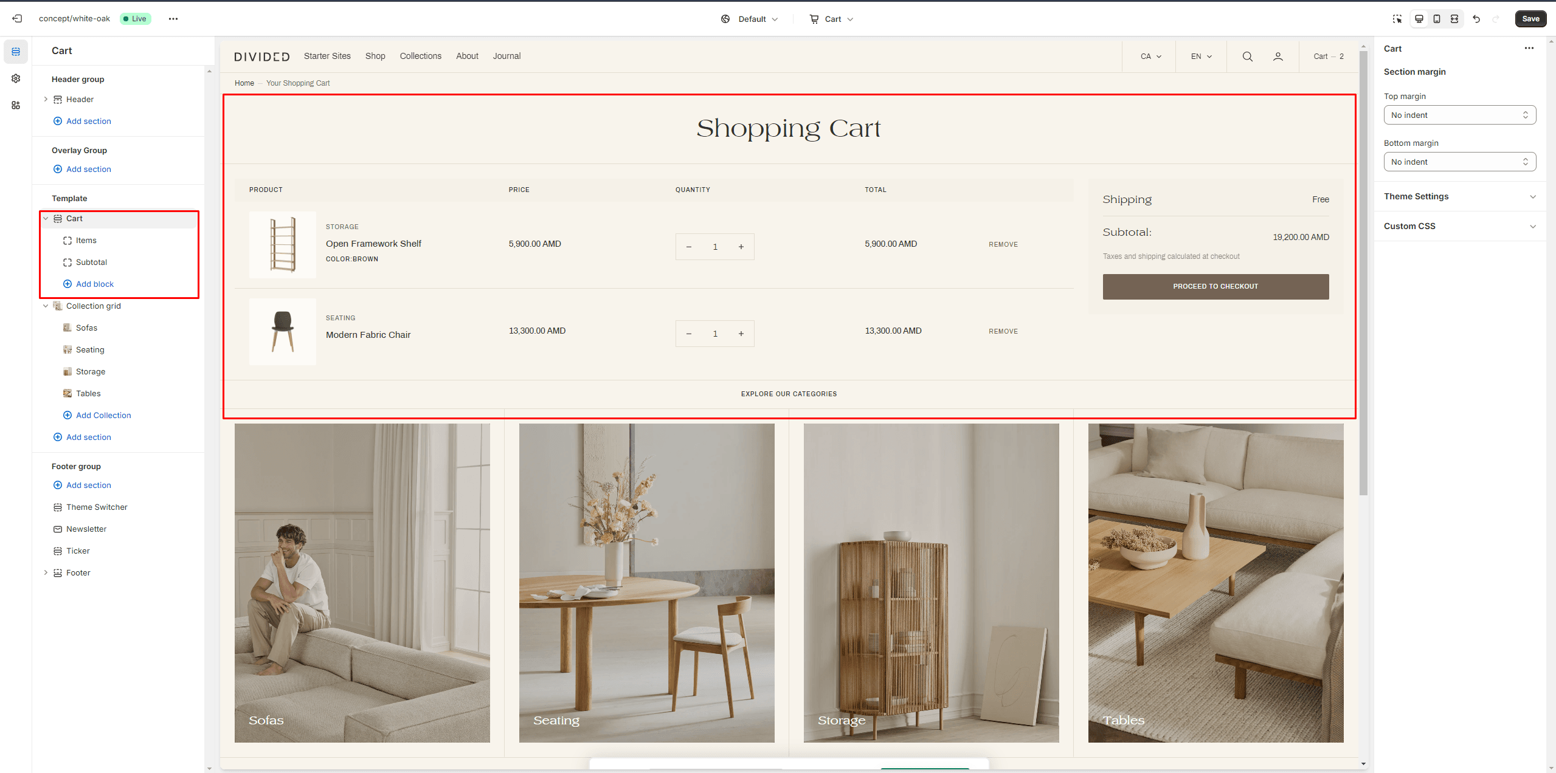
Task: Open the Top margin dropdown
Action: coord(1459,115)
